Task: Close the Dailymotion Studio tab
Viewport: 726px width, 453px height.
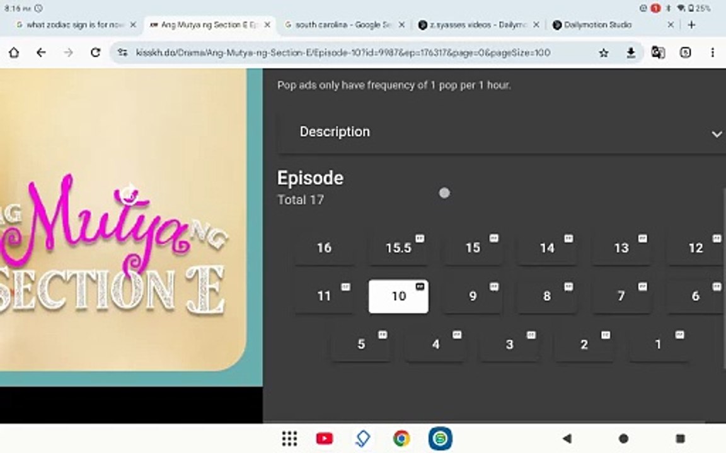Action: [671, 25]
